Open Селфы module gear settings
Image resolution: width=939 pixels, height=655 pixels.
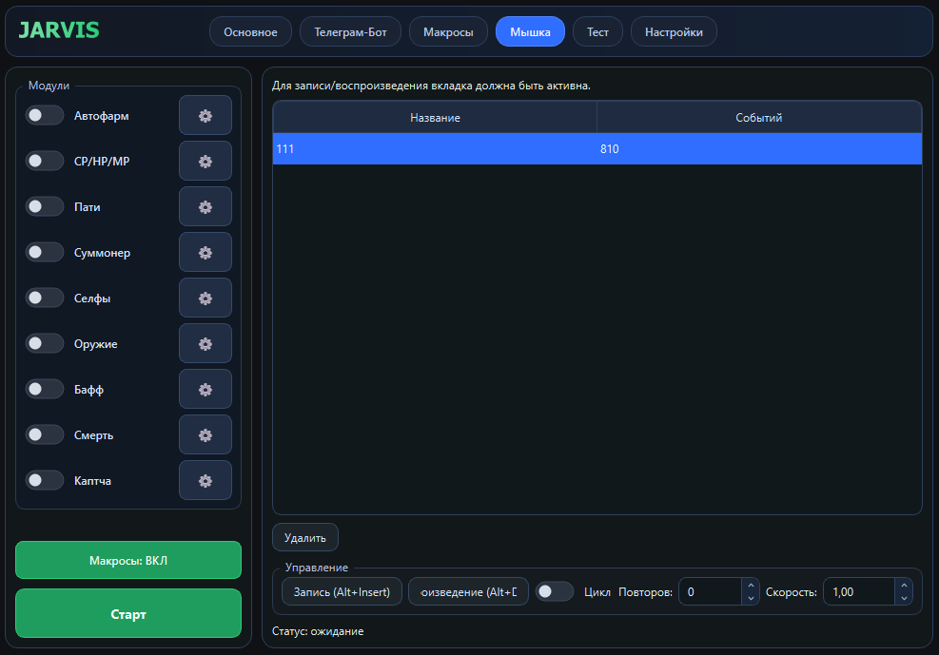click(x=205, y=299)
